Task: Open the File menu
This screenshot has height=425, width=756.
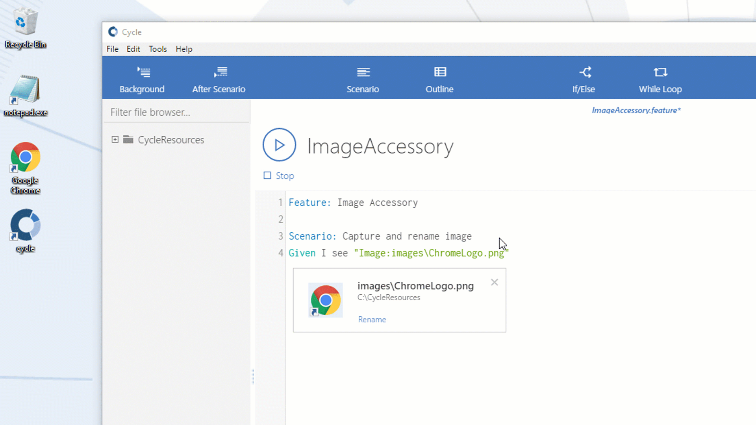Action: click(x=112, y=49)
